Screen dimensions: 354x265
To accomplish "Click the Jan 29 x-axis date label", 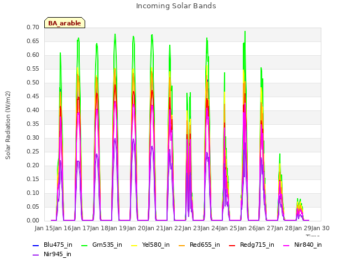I will coord(302,228).
